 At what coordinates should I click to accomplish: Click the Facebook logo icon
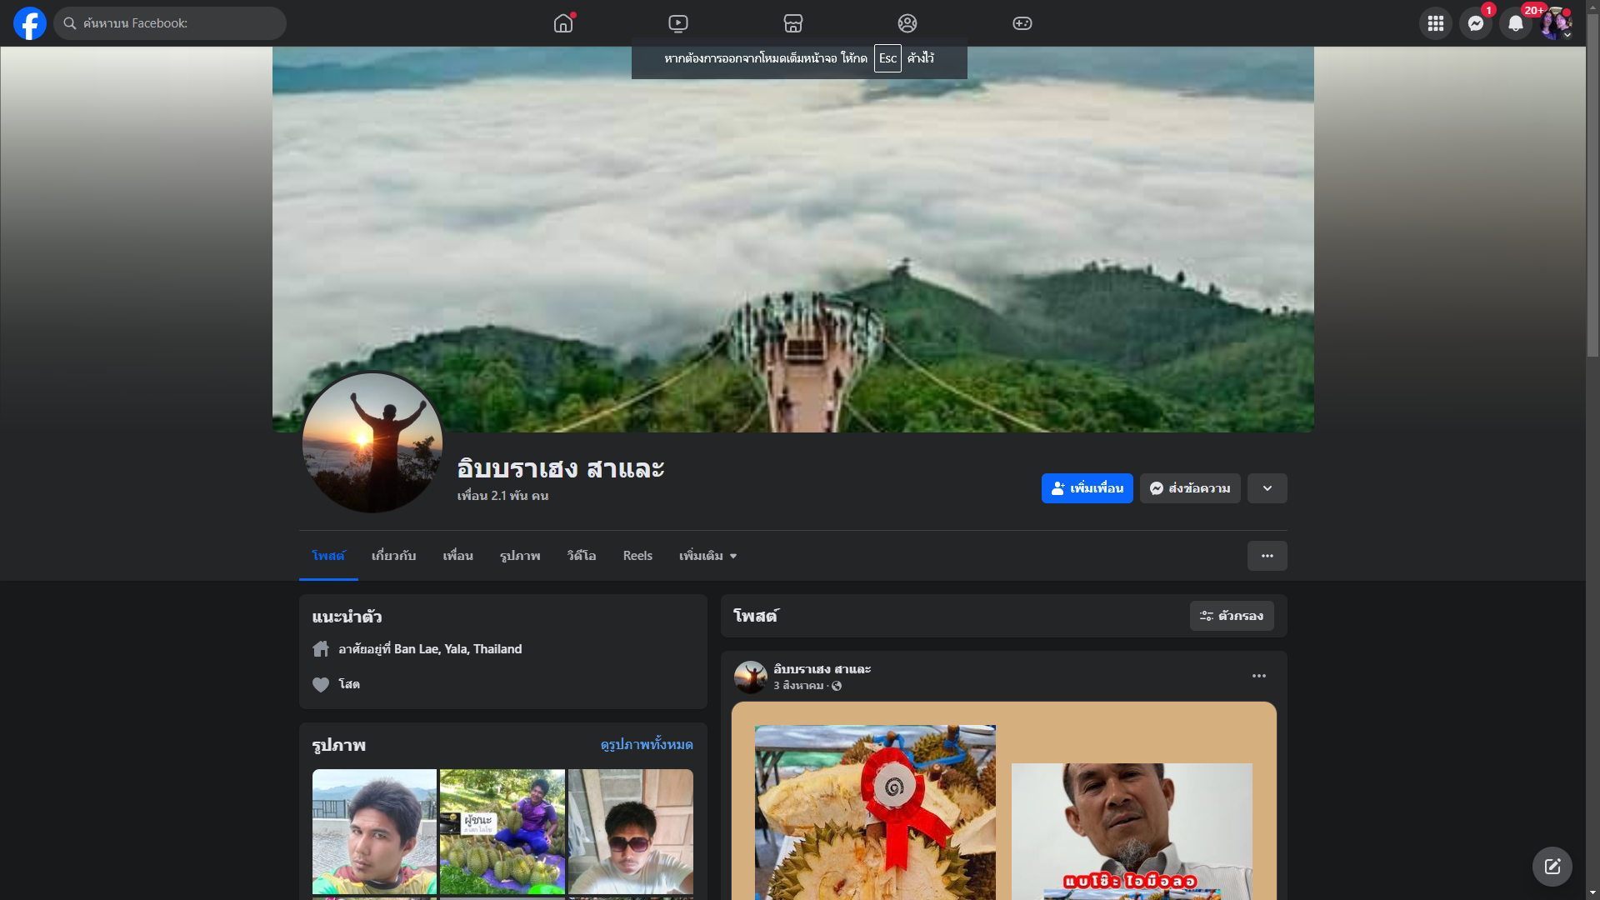coord(30,23)
